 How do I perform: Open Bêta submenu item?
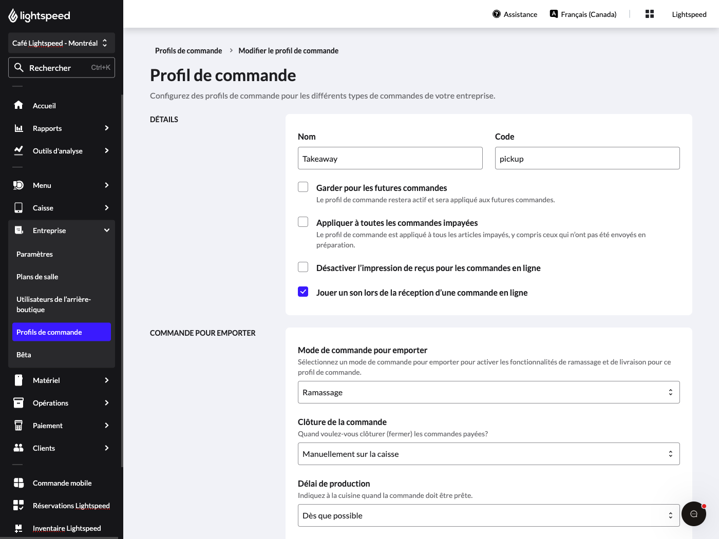click(62, 355)
